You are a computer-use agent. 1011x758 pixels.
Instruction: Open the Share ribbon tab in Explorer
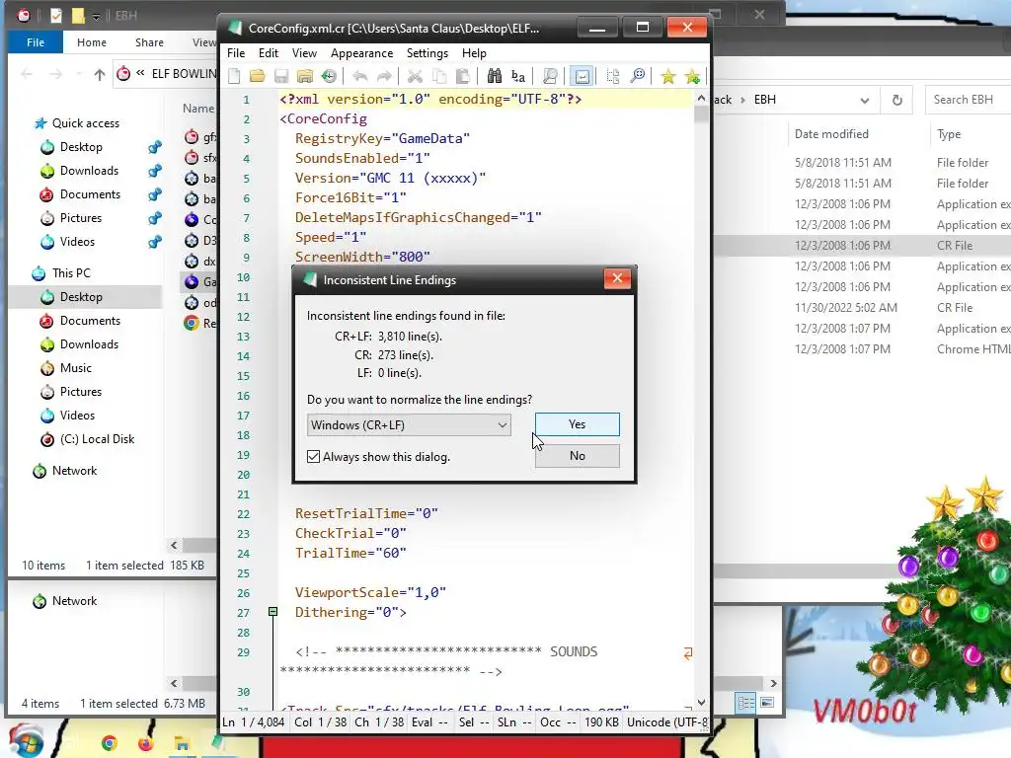[149, 41]
